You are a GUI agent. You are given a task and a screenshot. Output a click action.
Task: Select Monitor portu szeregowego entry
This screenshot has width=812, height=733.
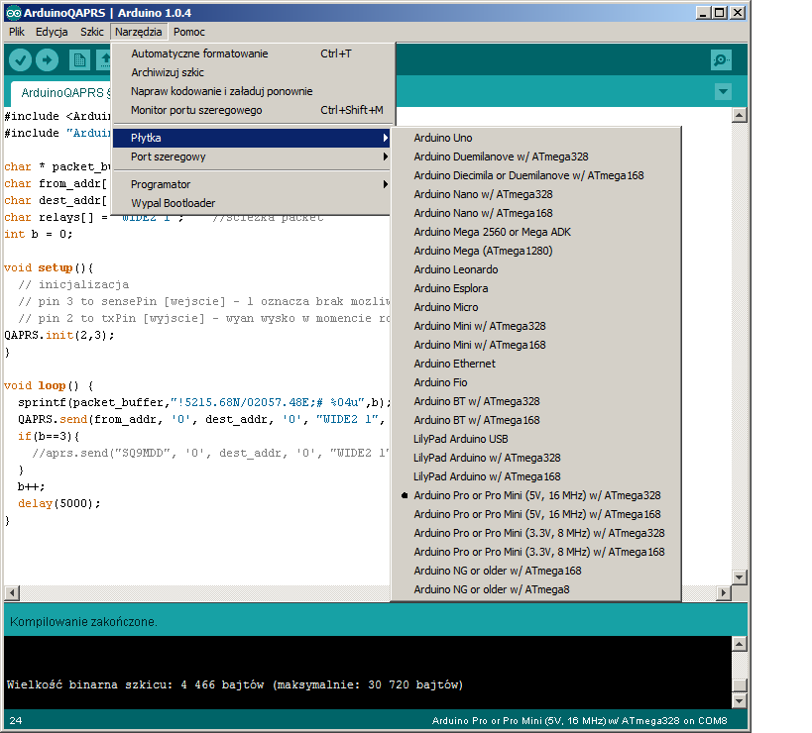[196, 110]
